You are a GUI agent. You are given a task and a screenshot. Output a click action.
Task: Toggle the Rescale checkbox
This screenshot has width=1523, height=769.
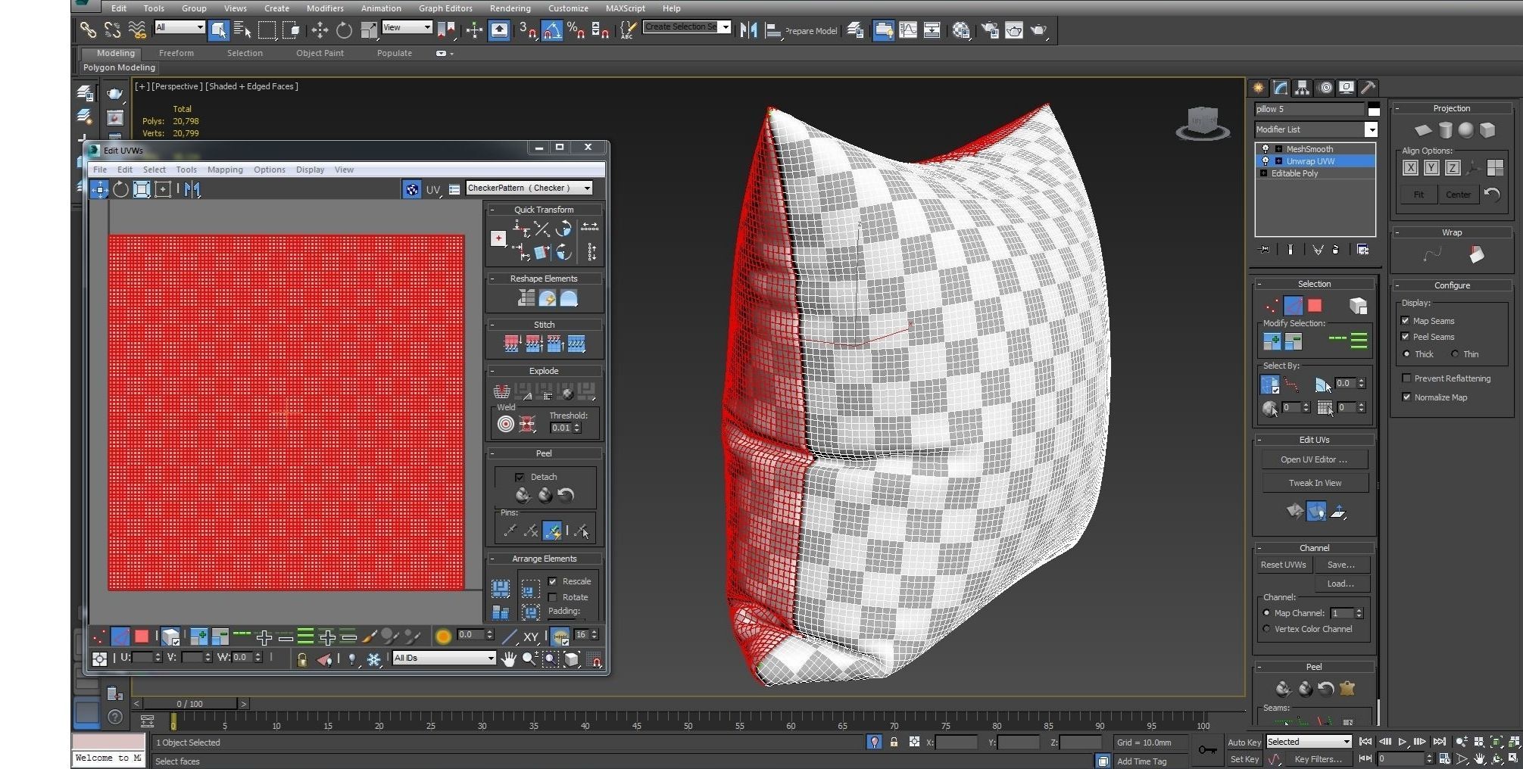[553, 581]
